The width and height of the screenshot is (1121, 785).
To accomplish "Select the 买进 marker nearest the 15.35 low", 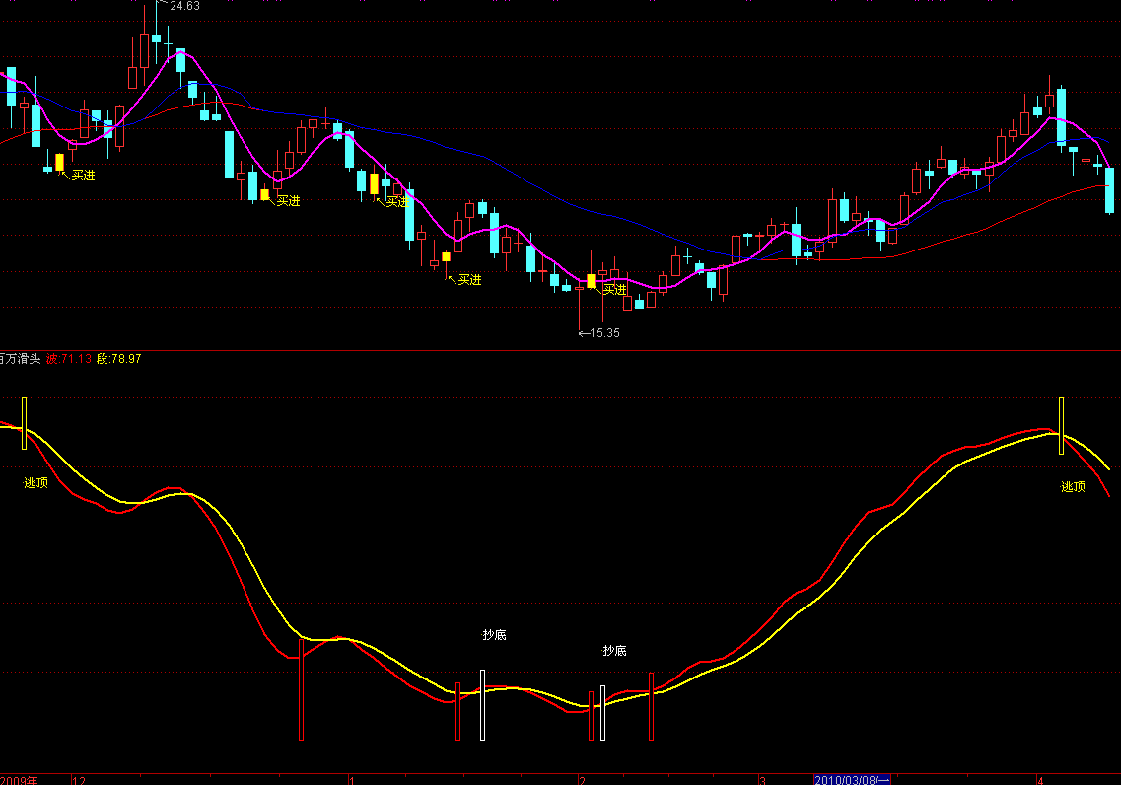I will click(615, 290).
